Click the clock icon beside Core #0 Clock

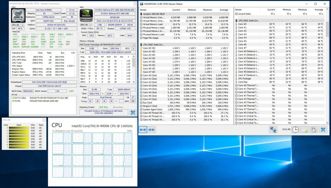tap(141, 75)
